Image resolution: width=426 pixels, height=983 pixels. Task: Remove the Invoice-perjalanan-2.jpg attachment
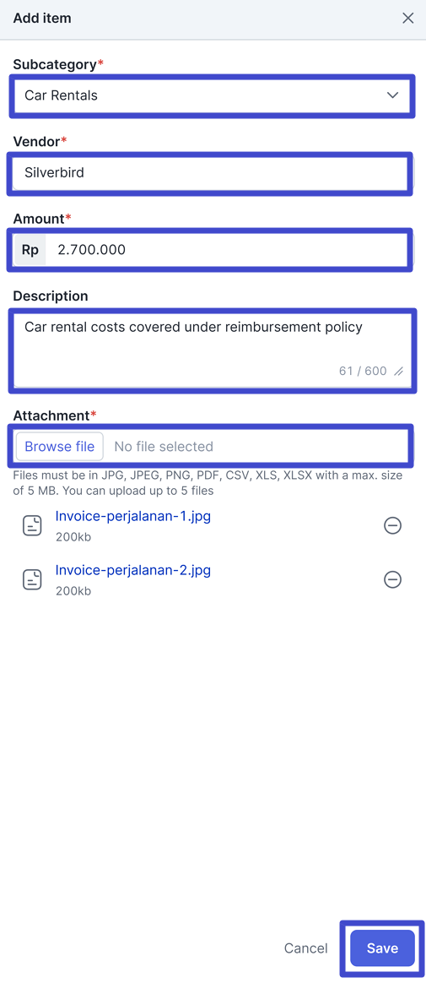point(392,580)
